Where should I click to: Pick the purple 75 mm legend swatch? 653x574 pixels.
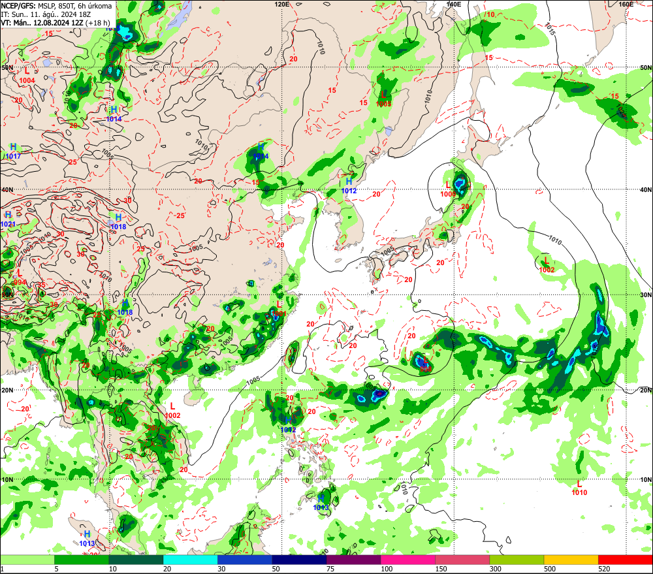click(x=353, y=560)
